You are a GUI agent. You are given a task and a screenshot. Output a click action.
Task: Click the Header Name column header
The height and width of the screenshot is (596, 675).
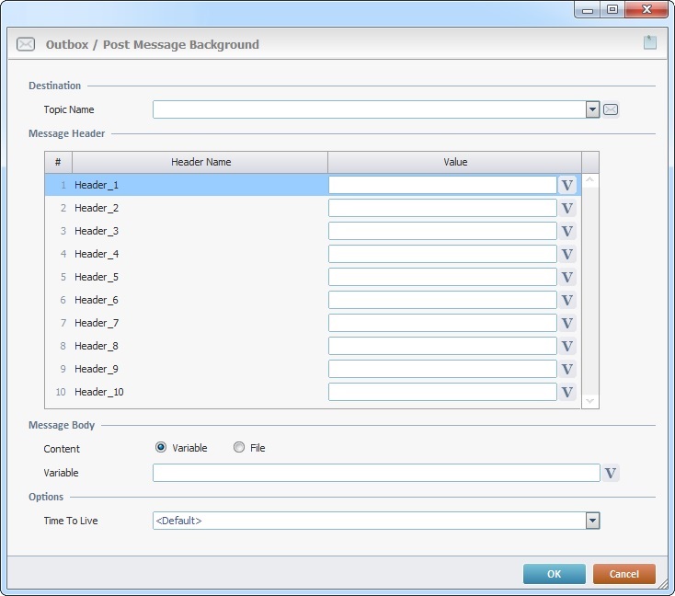[x=200, y=162]
